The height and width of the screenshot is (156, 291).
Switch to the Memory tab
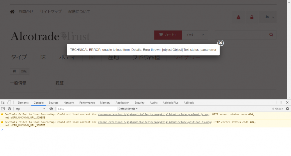point(105,103)
